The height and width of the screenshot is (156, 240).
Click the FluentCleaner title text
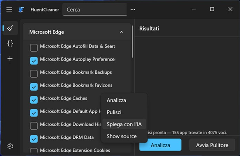(45, 10)
